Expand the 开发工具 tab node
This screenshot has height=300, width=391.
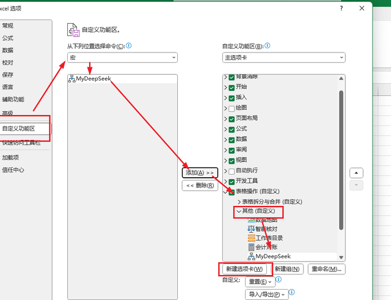225,182
